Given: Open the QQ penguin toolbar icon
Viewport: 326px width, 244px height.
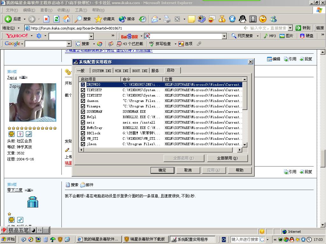Looking at the screenshot, I should (243, 19).
